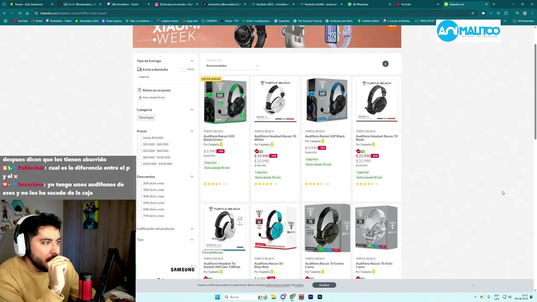537x302 pixels.
Task: Collapse the Tipo de Entrega section
Action: coord(192,61)
